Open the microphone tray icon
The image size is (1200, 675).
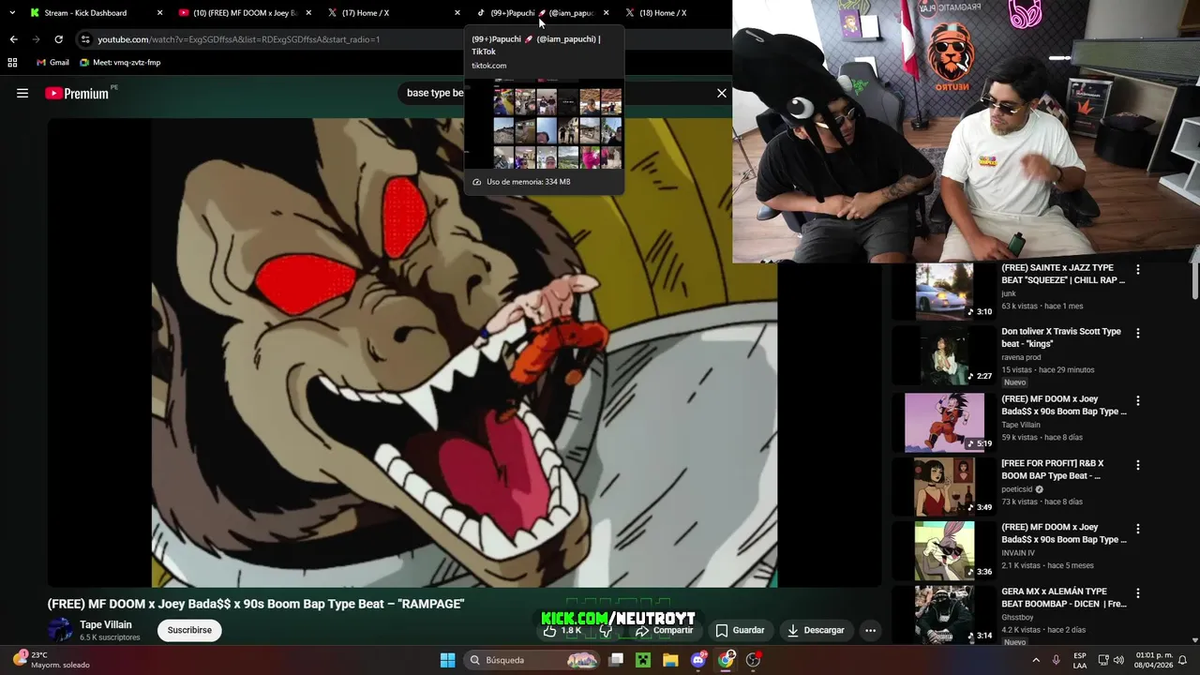pyautogui.click(x=1057, y=660)
